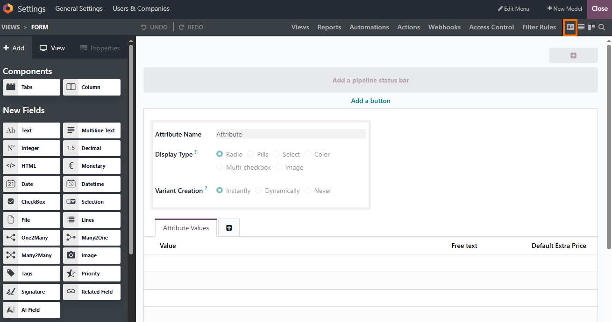
Task: Click the VIEWS breadcrumb link
Action: point(11,27)
